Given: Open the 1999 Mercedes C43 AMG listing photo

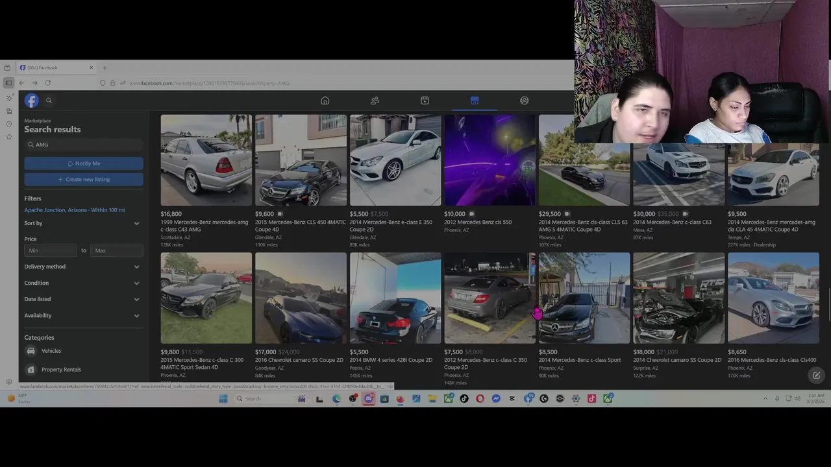Looking at the screenshot, I should point(206,160).
